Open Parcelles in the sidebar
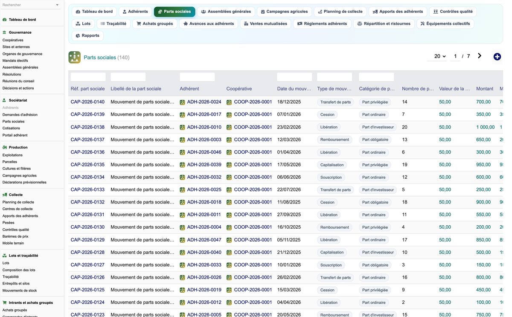The image size is (512, 317). pos(10,162)
